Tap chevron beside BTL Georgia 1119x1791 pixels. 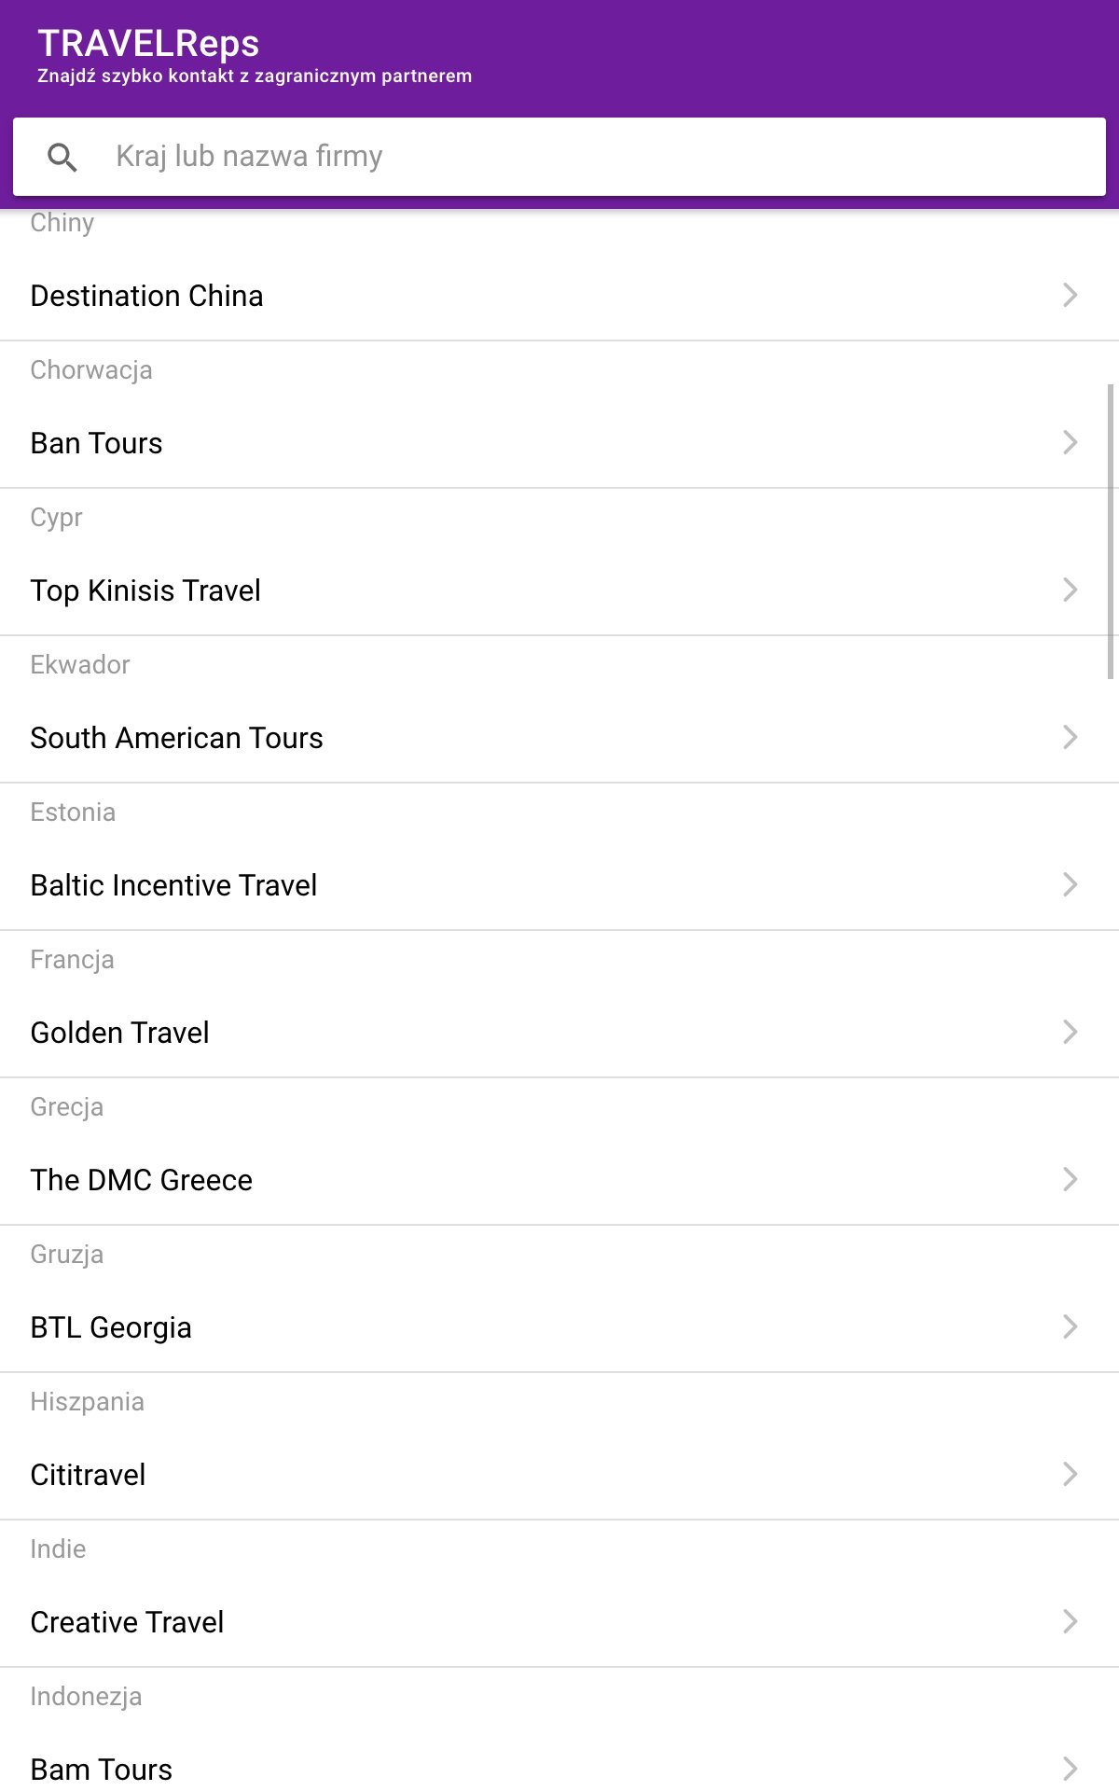click(1071, 1326)
